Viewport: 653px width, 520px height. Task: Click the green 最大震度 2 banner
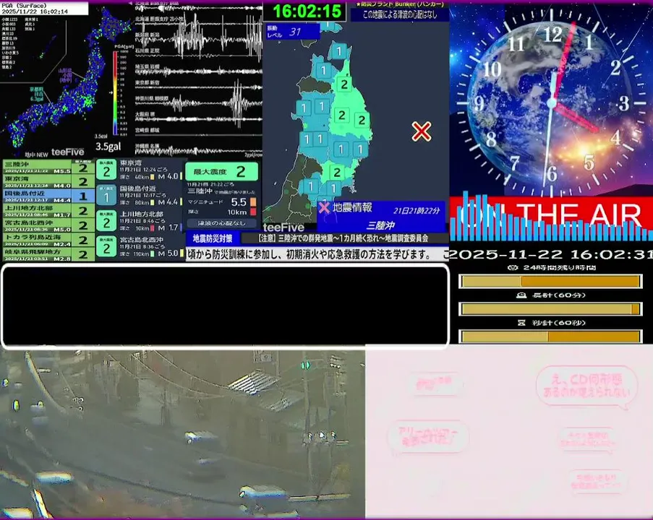(x=221, y=171)
